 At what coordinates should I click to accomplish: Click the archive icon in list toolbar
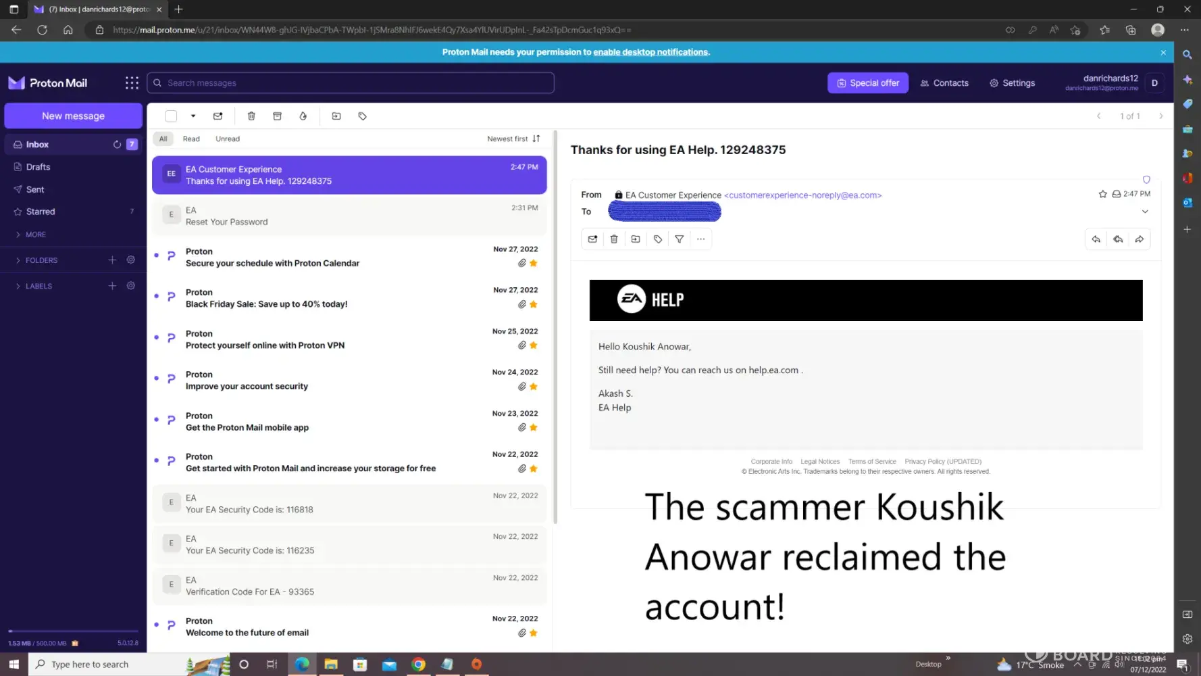(277, 116)
